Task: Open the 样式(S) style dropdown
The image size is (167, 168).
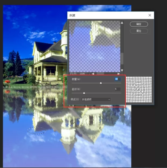Action: pos(96,100)
